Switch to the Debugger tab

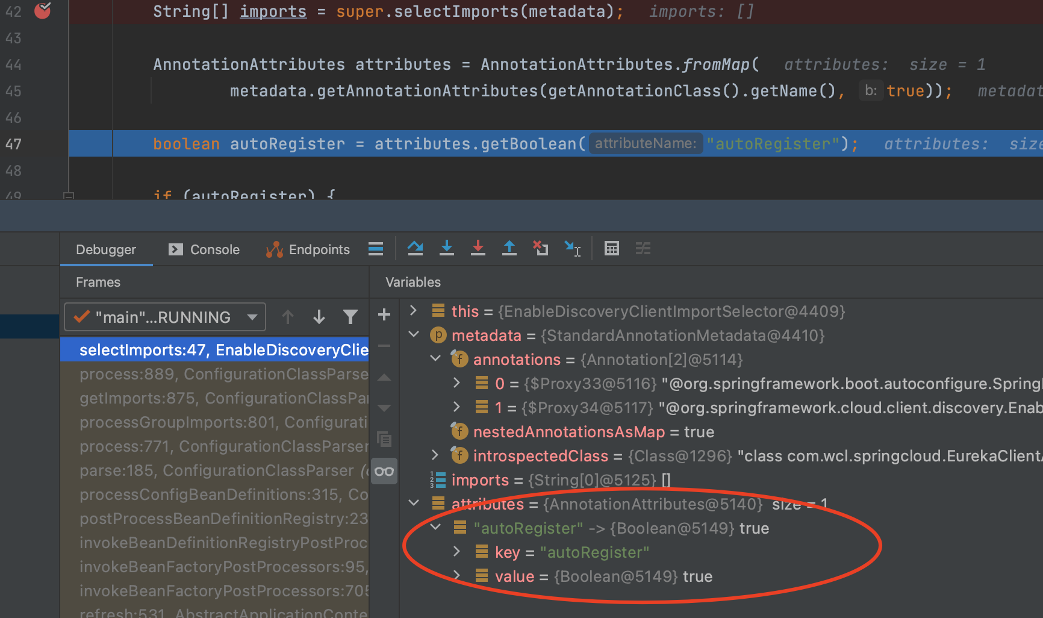[106, 249]
